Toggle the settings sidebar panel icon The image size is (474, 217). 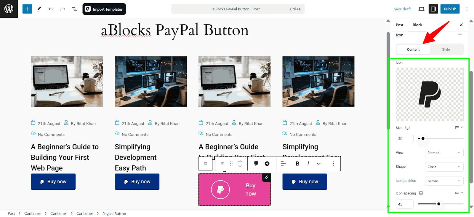pos(433,9)
